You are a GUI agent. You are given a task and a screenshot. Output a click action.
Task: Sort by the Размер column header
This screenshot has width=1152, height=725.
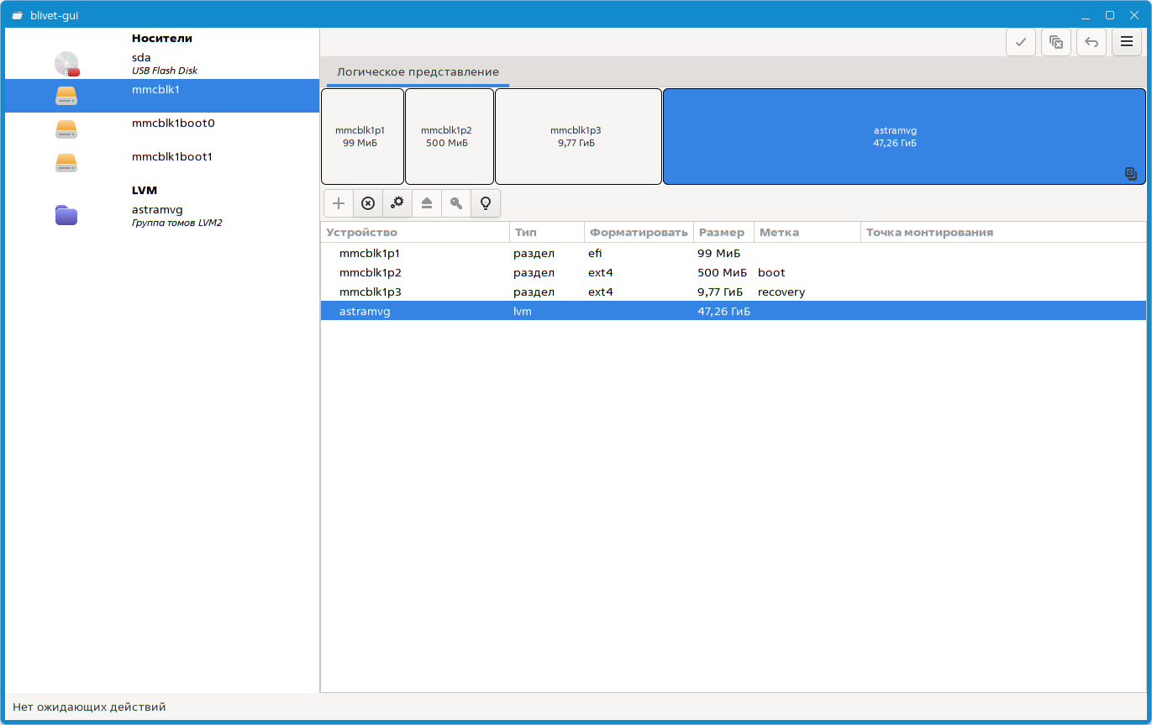(722, 233)
